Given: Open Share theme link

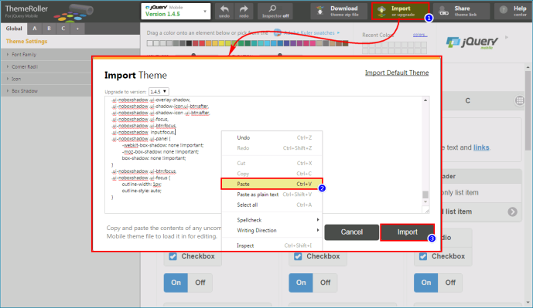Looking at the screenshot, I should pyautogui.click(x=462, y=12).
